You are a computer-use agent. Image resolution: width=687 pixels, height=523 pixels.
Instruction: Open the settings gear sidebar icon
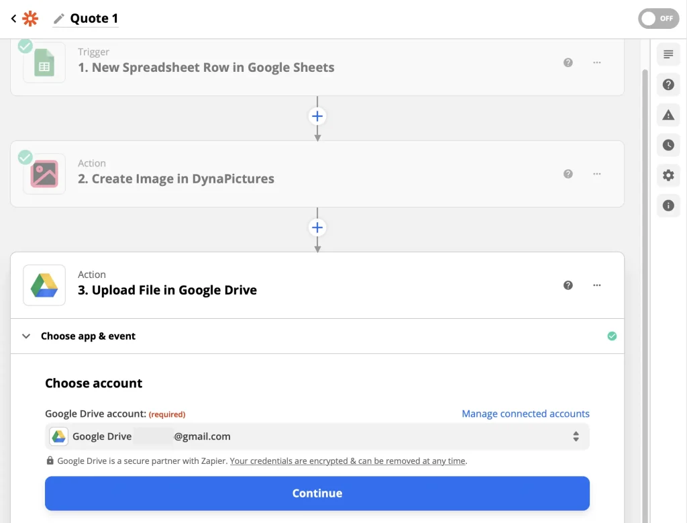[x=668, y=175]
